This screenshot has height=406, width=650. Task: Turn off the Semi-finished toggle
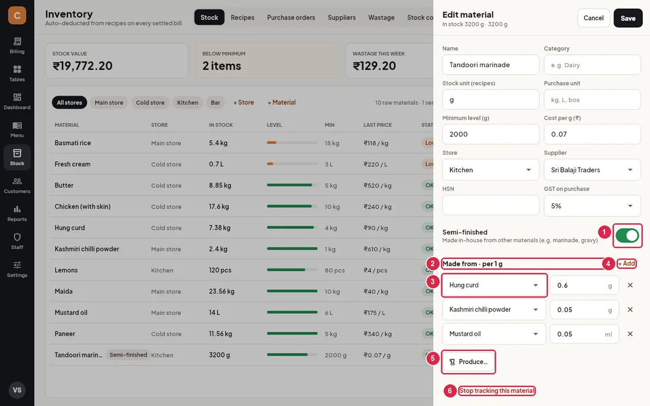pos(627,235)
